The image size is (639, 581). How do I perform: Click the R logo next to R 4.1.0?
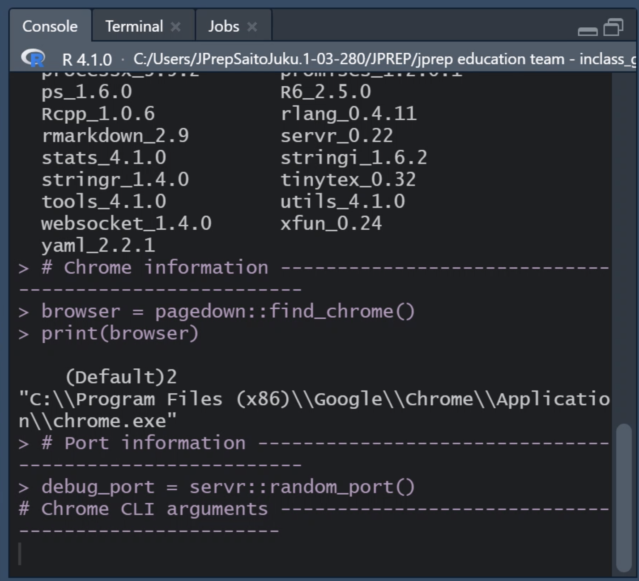click(33, 59)
